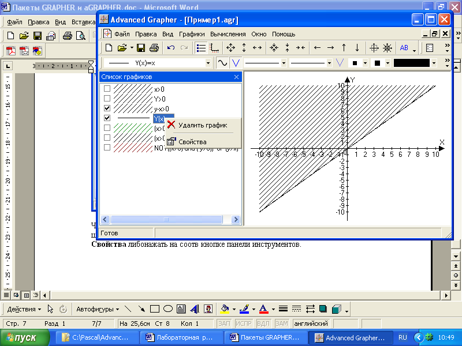The image size is (462, 346).
Task: Switch to Лабораторная р... taskbar button
Action: click(x=181, y=337)
